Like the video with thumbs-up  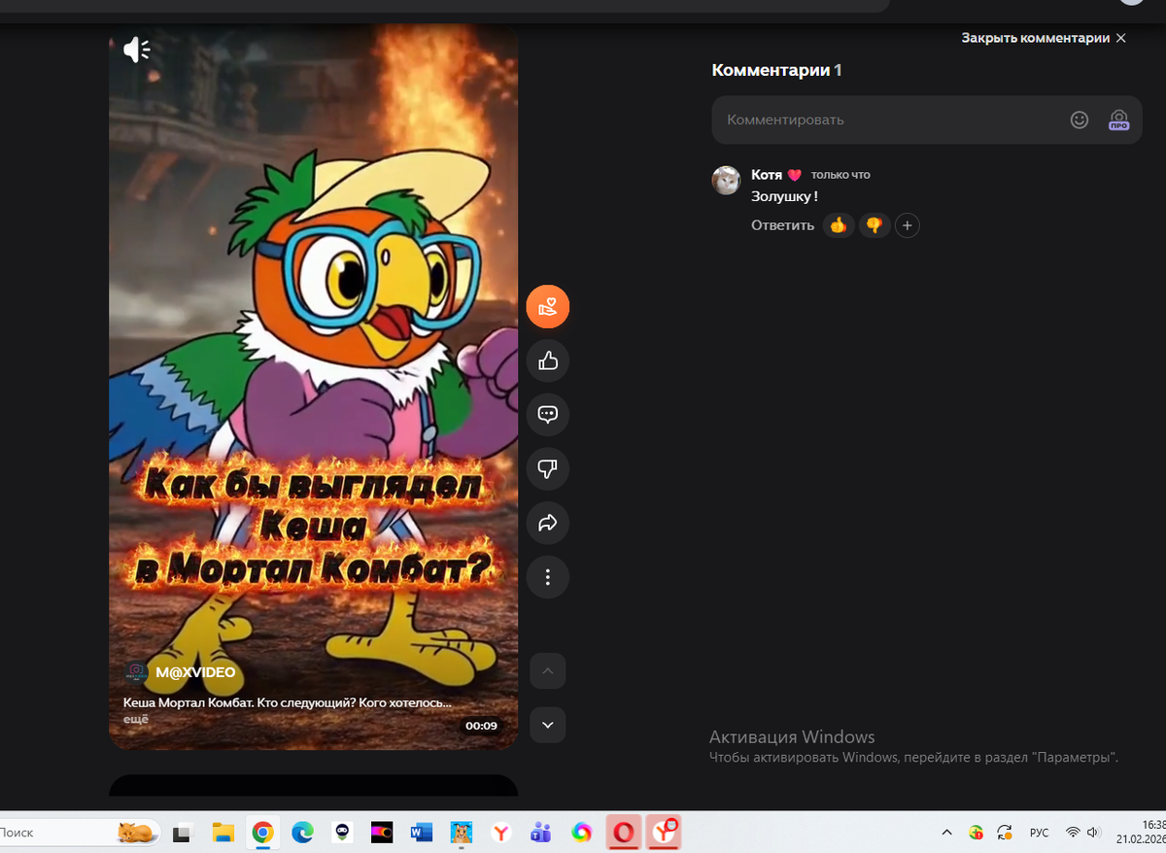548,361
